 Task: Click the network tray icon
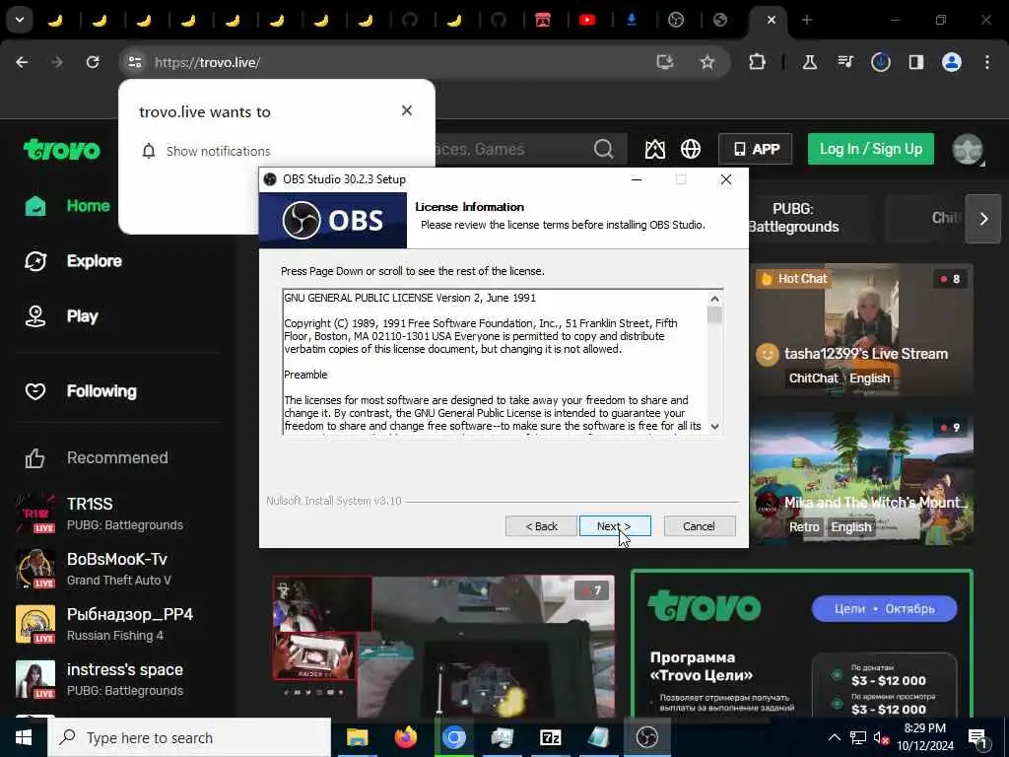(858, 737)
